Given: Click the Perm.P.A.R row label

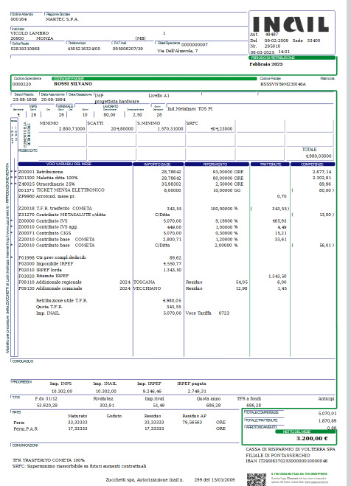Looking at the screenshot, I should pyautogui.click(x=26, y=429).
